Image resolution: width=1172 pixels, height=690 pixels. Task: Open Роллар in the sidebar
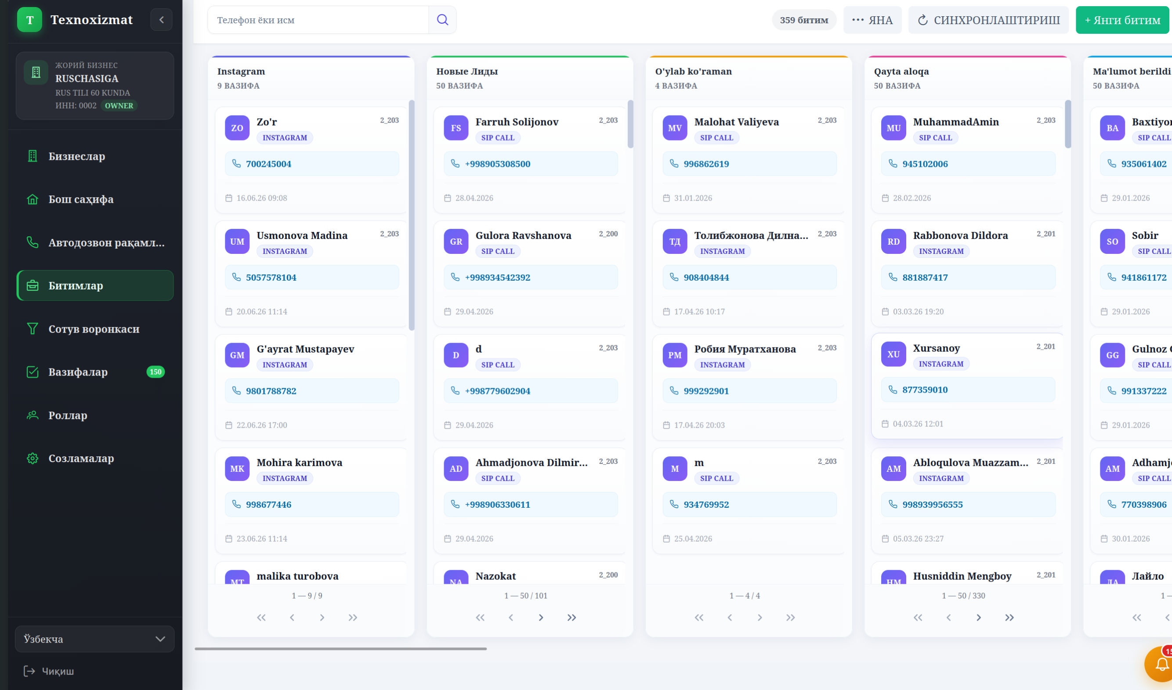[95, 415]
